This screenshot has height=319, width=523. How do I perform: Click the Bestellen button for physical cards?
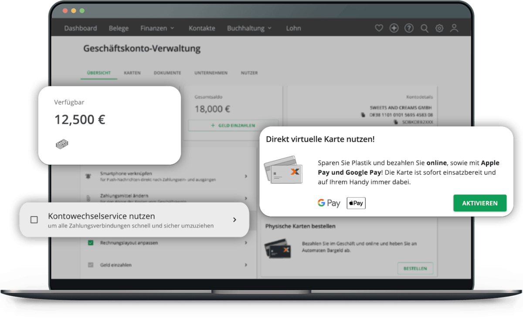pos(415,268)
